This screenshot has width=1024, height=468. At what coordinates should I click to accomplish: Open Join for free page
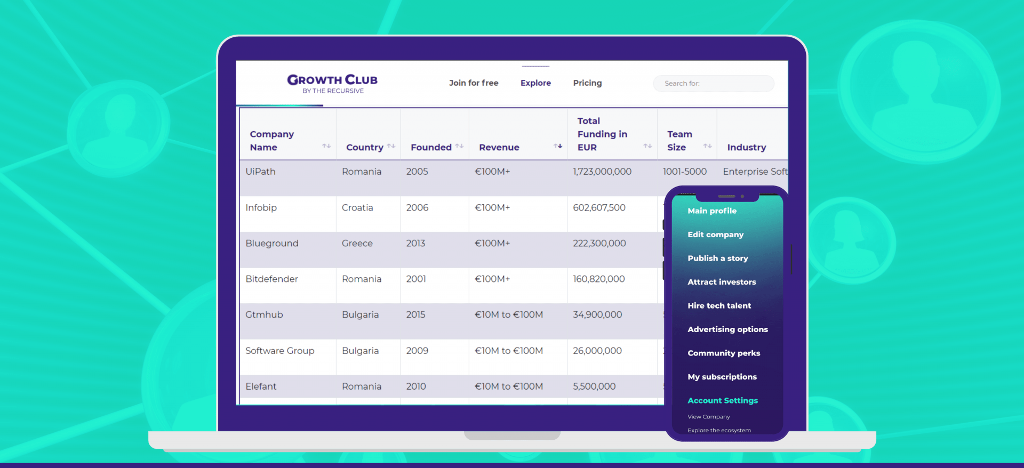474,83
